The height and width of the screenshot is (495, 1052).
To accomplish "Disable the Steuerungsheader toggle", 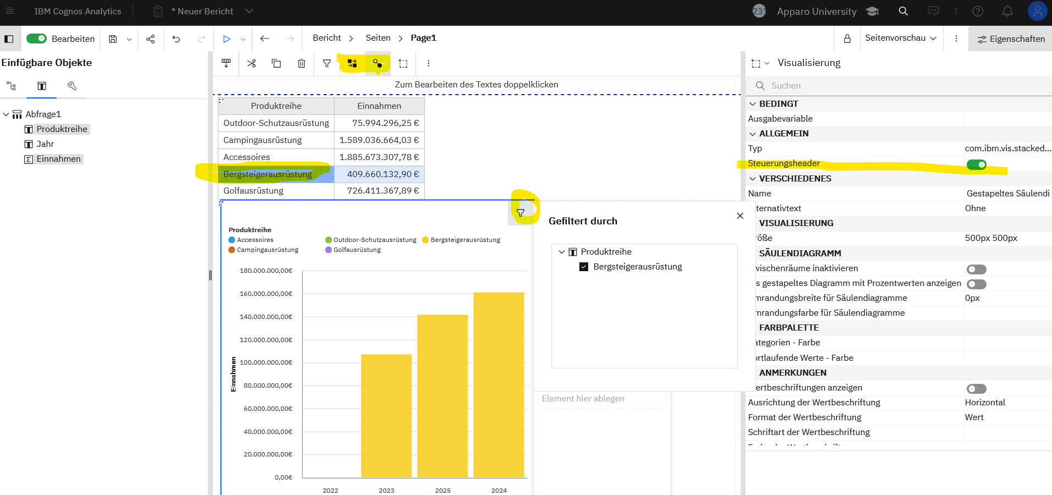I will click(976, 164).
